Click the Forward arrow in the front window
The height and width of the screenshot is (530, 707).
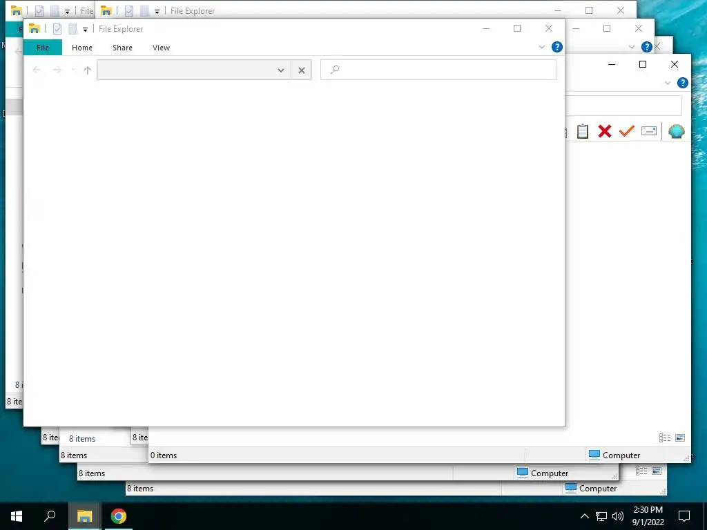click(x=57, y=70)
